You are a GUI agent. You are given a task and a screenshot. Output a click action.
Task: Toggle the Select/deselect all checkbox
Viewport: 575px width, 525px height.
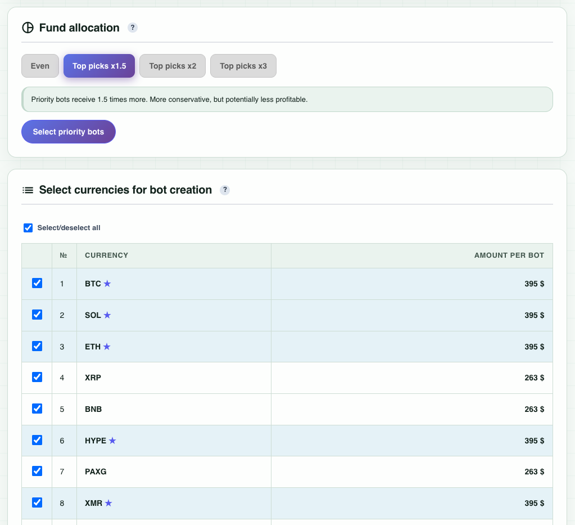(28, 228)
